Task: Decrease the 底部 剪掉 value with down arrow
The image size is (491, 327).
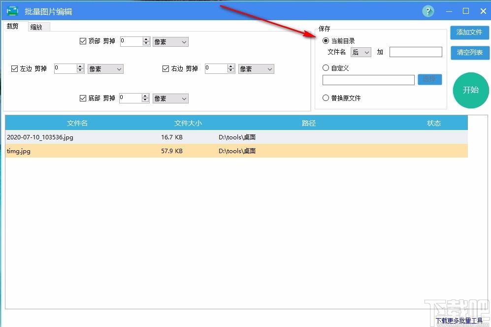Action: [145, 100]
